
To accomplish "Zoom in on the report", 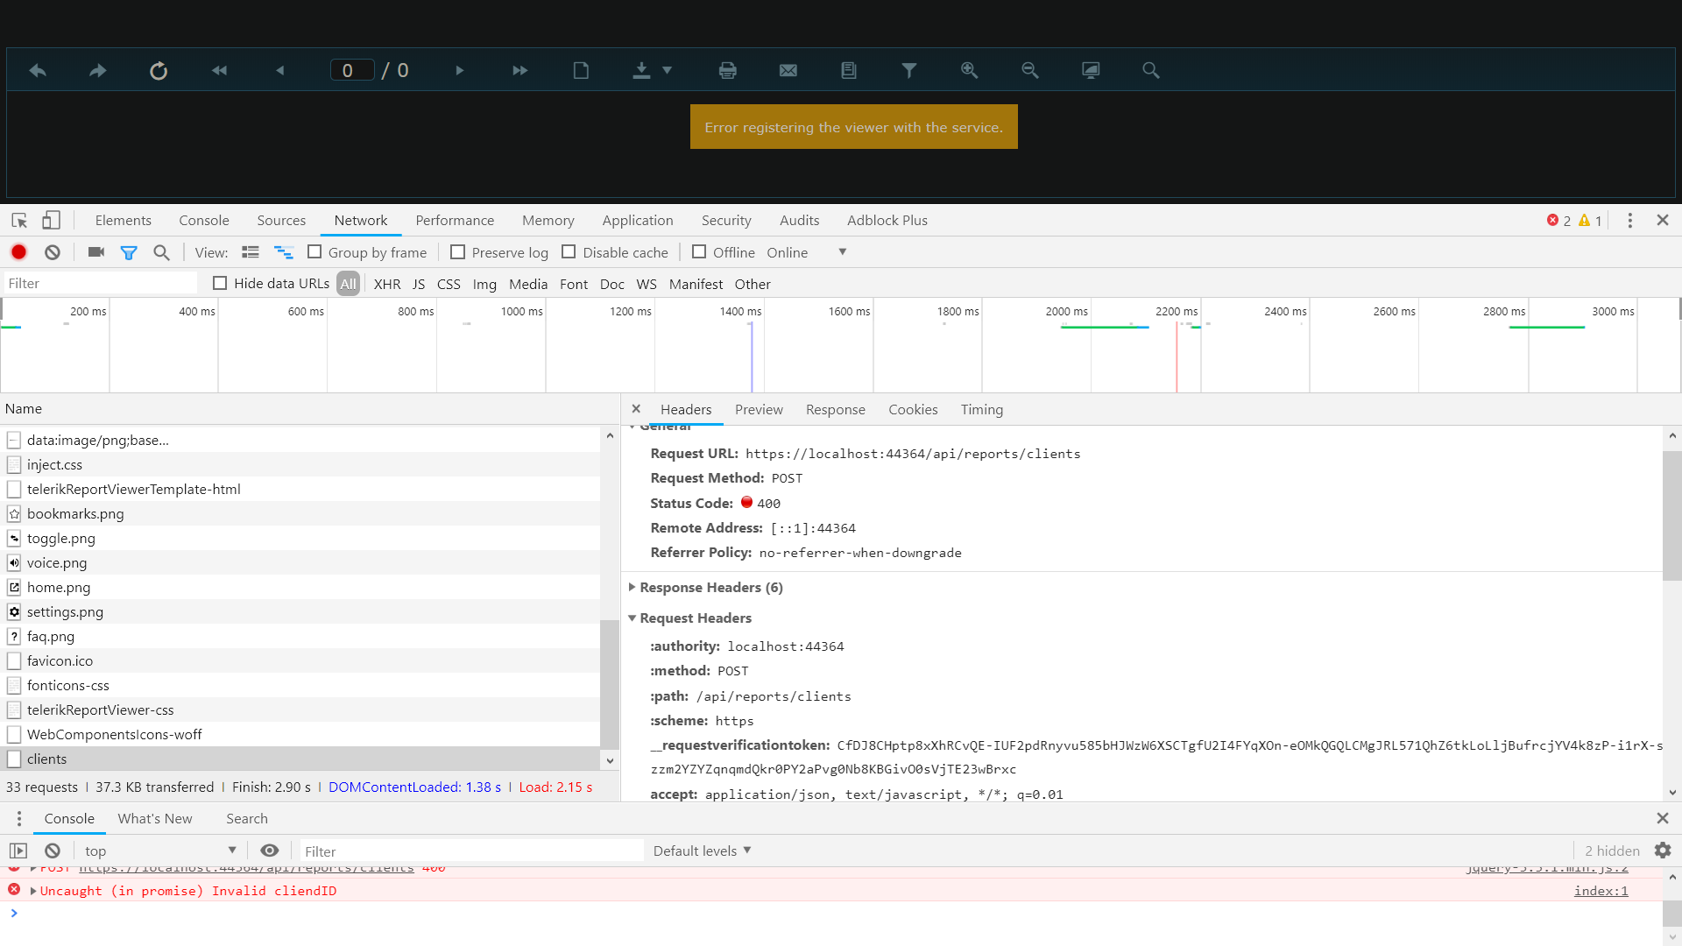I will (x=970, y=70).
